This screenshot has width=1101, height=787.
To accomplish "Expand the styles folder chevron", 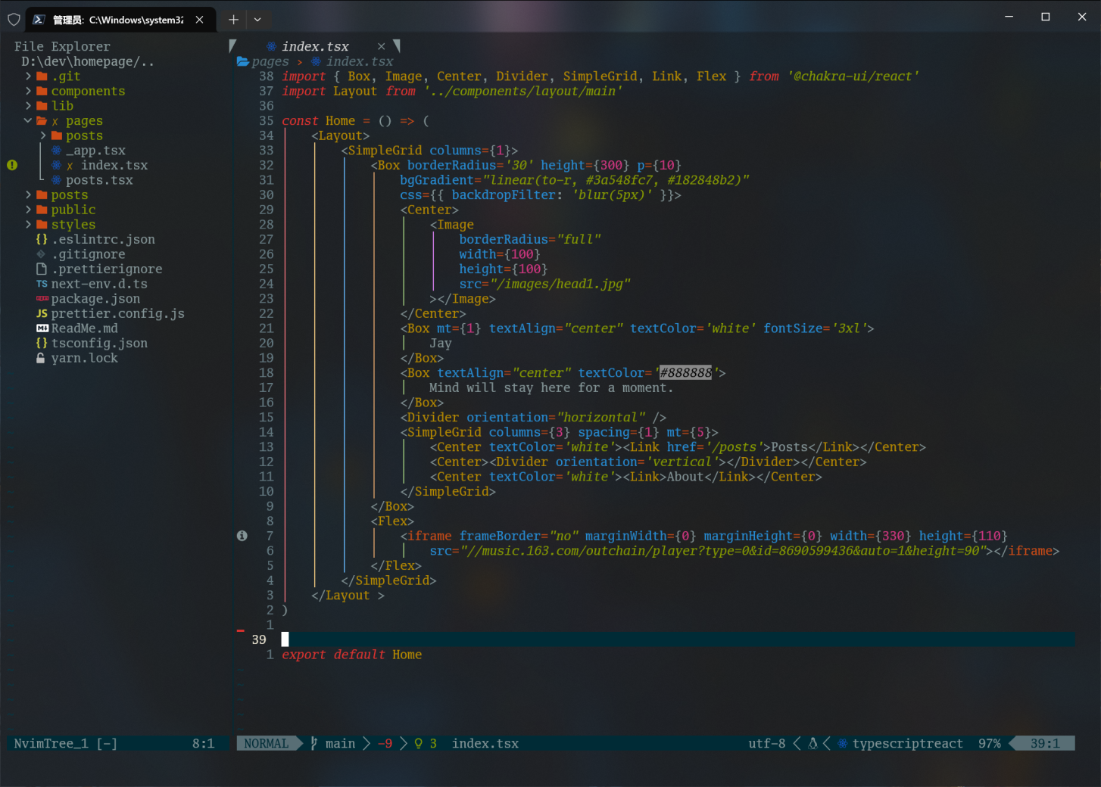I will (28, 225).
